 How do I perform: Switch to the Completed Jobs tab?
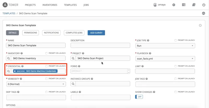74,33
